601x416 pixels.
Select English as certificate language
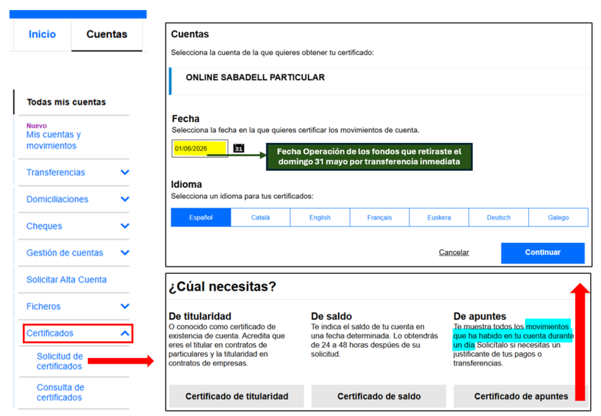(320, 218)
